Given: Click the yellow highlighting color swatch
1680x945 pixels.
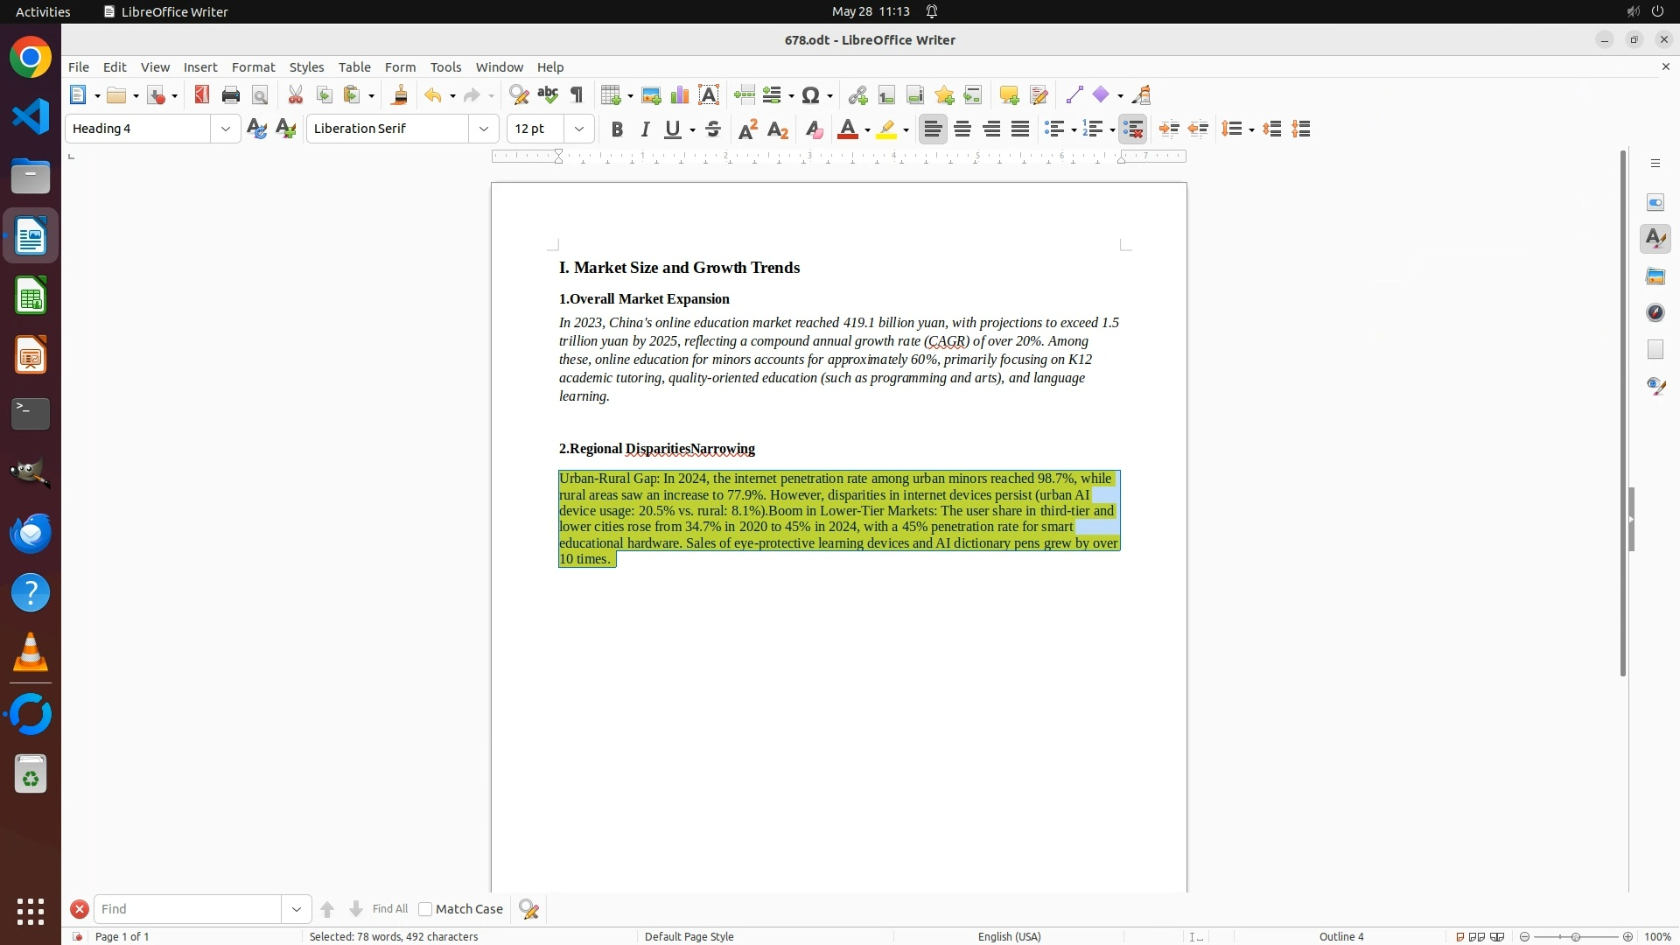Looking at the screenshot, I should 886,129.
